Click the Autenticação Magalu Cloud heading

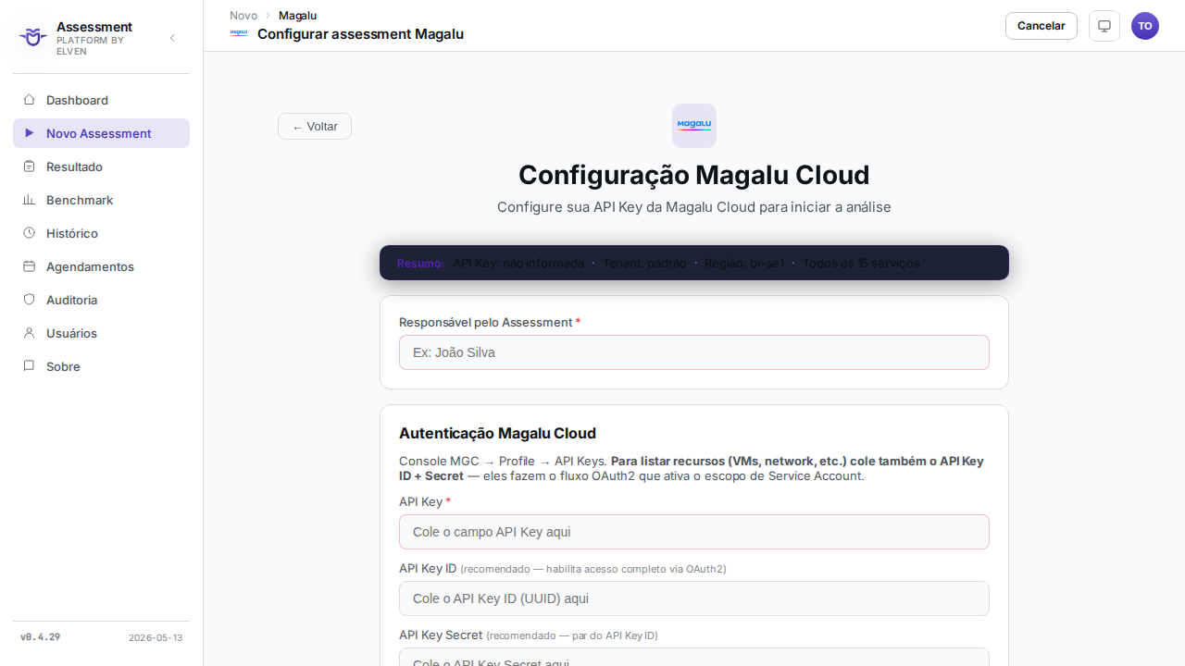497,433
